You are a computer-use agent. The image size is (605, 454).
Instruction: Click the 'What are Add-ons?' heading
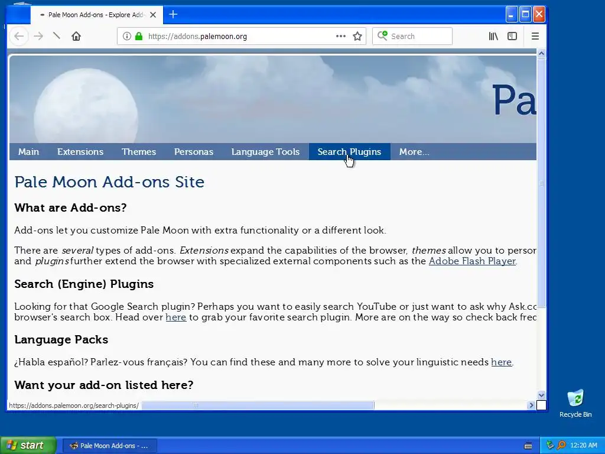[x=70, y=207]
